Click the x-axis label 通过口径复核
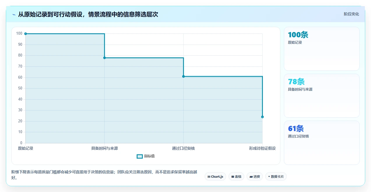 183,148
